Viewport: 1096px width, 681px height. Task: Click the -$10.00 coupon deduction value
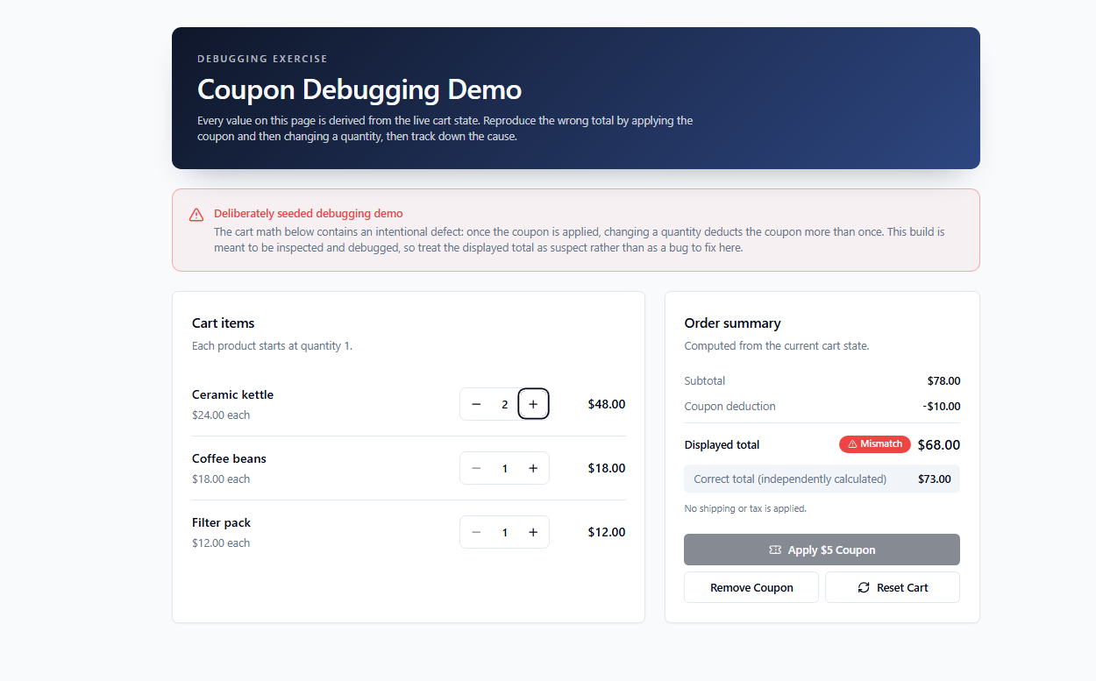pyautogui.click(x=942, y=407)
